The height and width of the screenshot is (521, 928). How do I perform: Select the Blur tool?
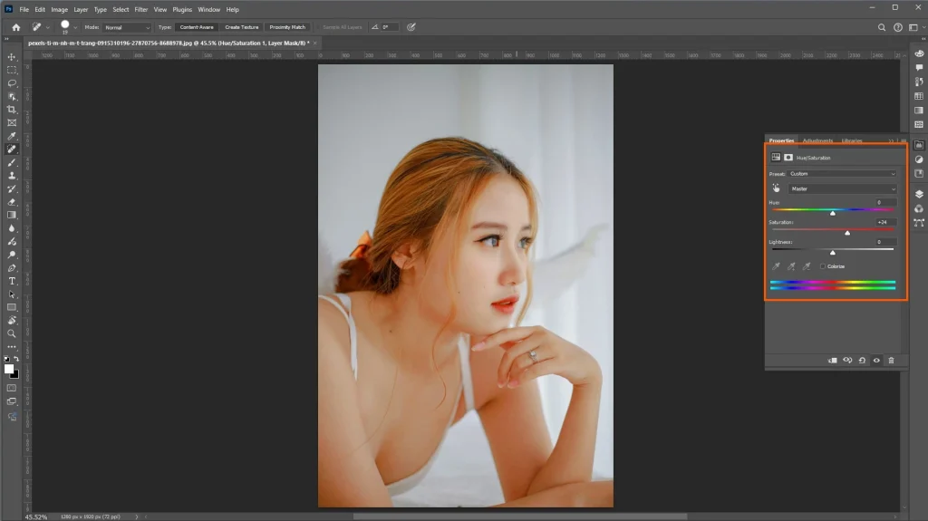(x=12, y=228)
